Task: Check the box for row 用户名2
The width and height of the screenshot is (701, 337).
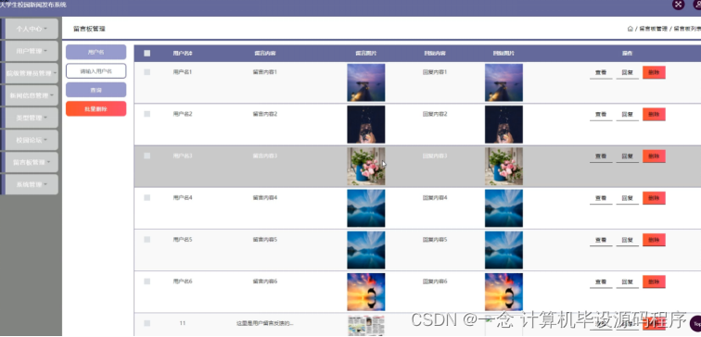Action: [x=147, y=114]
